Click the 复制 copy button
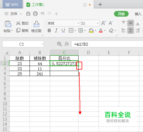Image resolution: width=143 pixels, height=132 pixels. (x=22, y=30)
